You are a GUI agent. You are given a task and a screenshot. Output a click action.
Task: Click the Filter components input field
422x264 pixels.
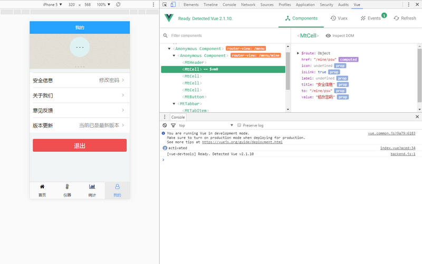tap(226, 35)
